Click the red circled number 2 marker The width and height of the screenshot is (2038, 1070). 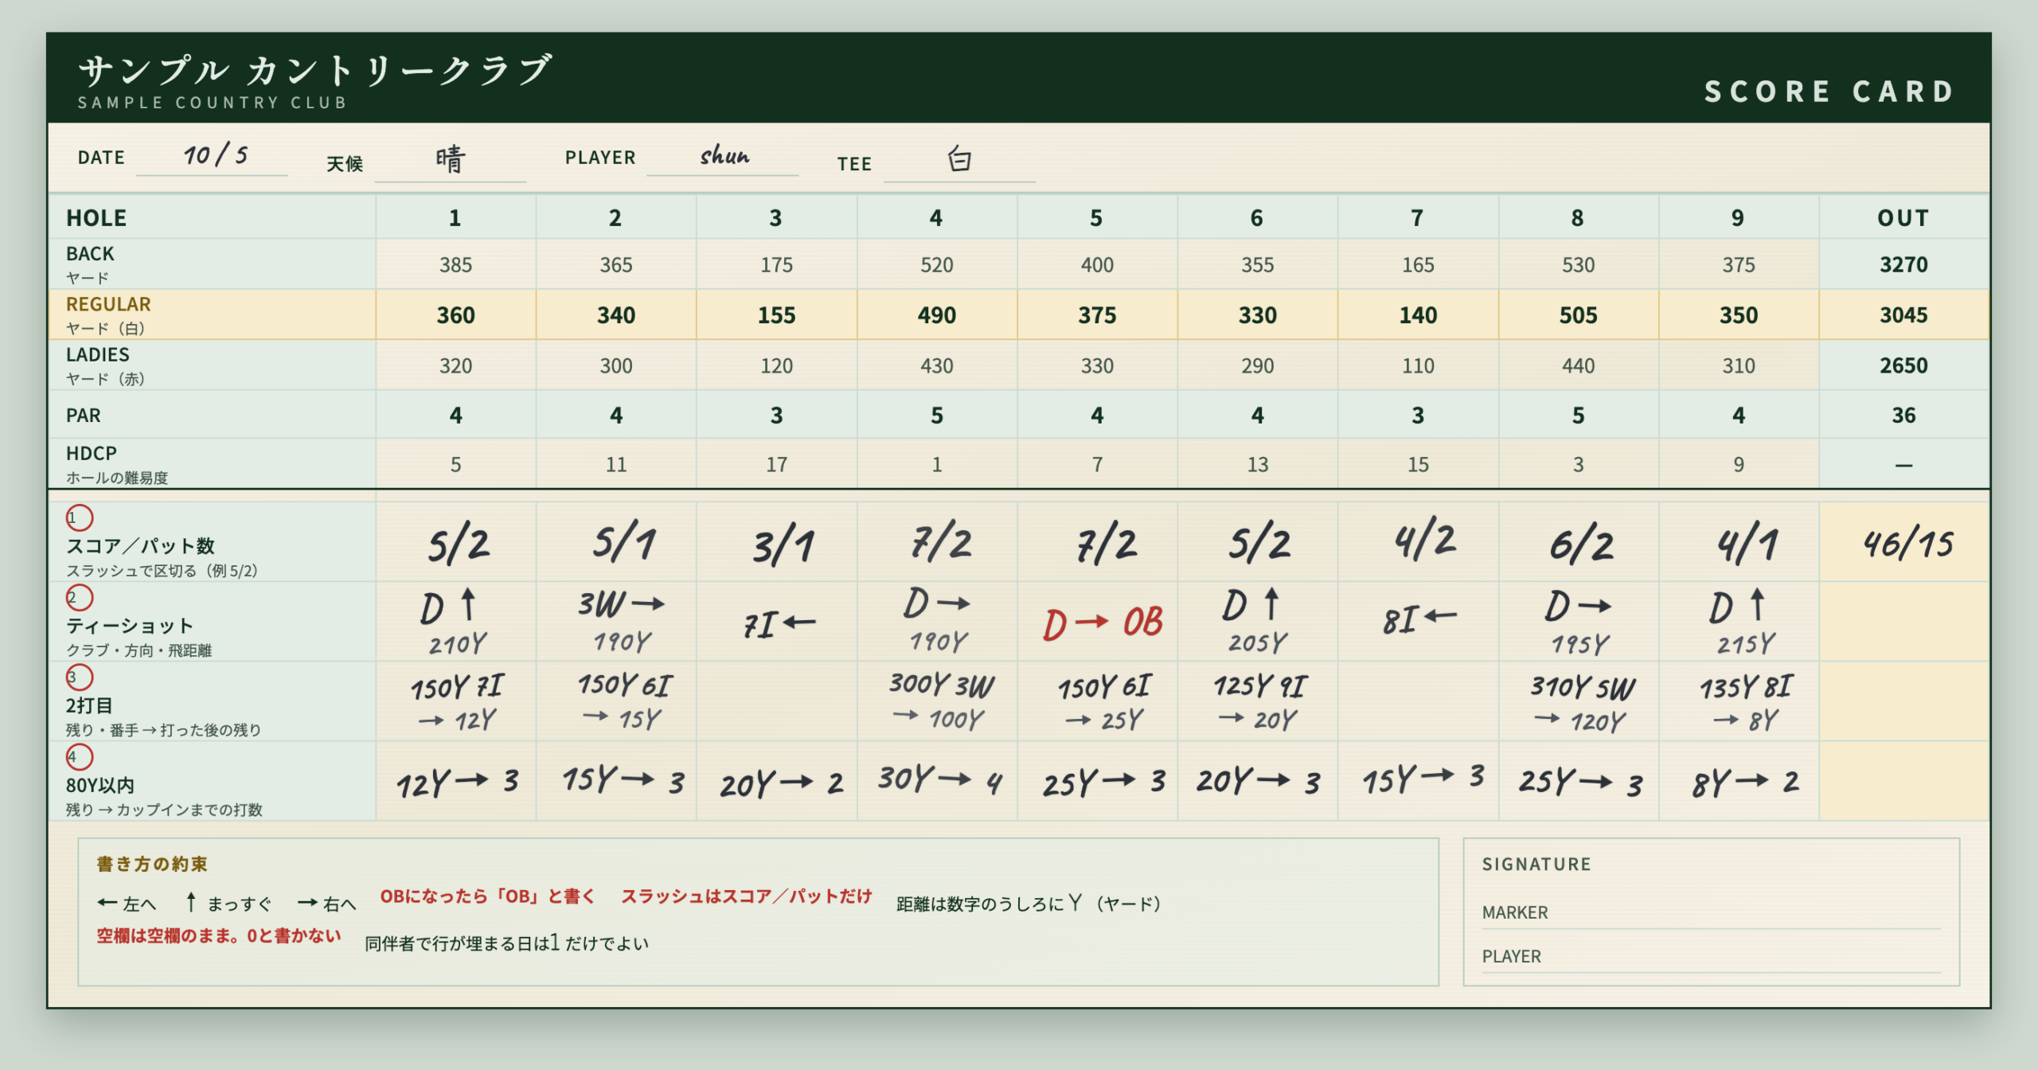coord(80,598)
